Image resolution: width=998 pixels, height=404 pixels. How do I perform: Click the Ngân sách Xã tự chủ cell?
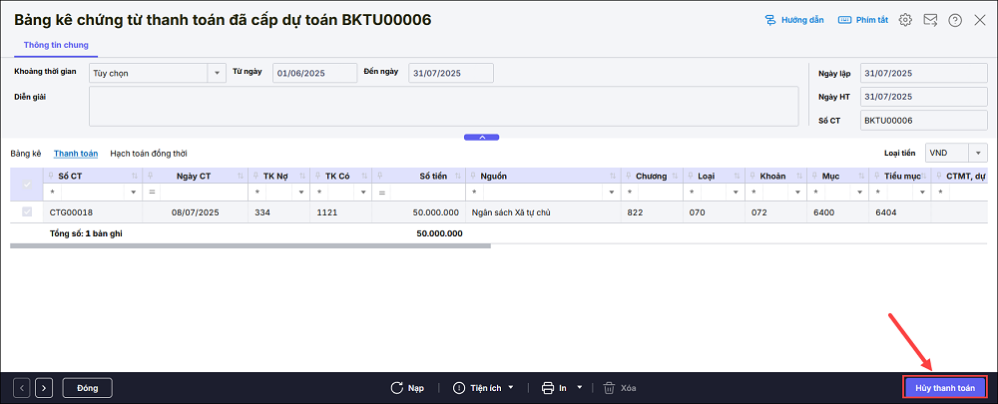543,212
